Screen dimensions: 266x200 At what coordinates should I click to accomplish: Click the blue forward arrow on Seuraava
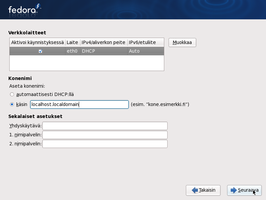pos(233,190)
